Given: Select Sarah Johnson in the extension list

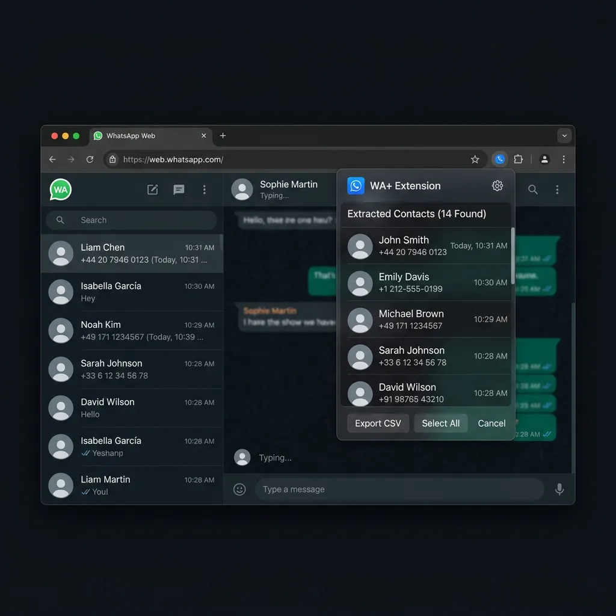Looking at the screenshot, I should 426,356.
